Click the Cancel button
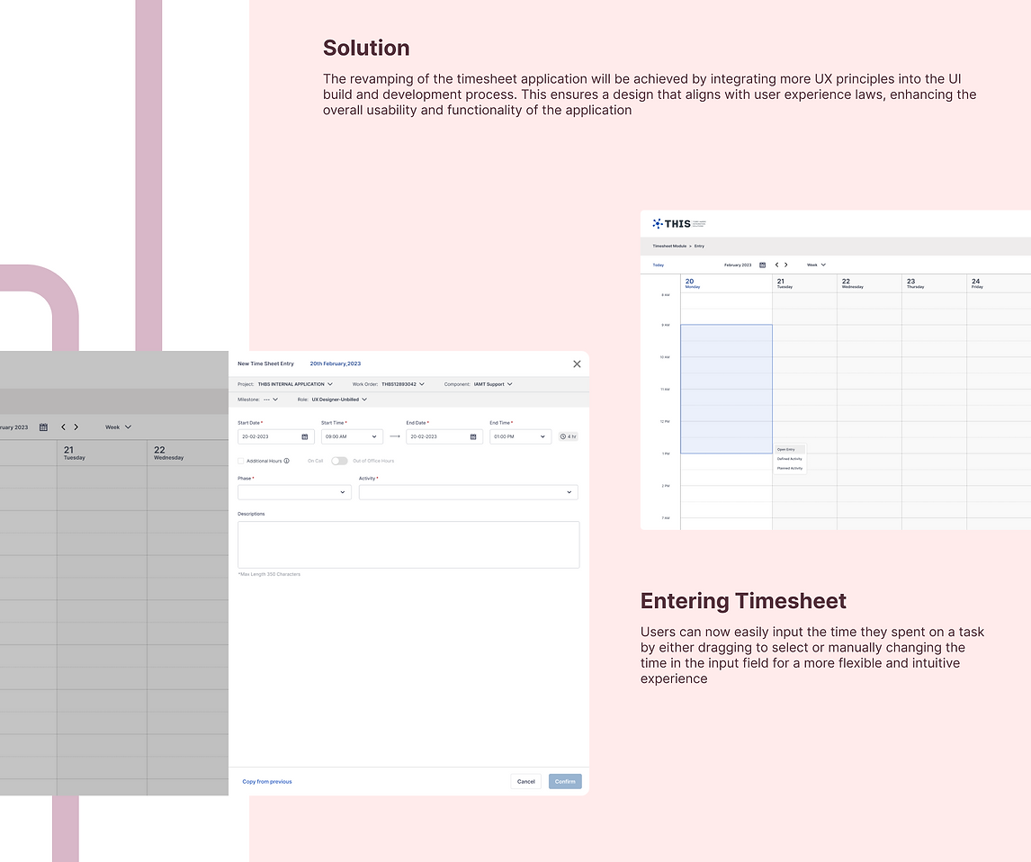 pyautogui.click(x=526, y=782)
